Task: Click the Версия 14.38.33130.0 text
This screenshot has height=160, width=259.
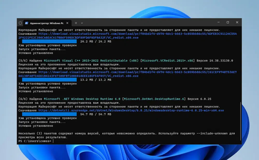Action: [215, 61]
